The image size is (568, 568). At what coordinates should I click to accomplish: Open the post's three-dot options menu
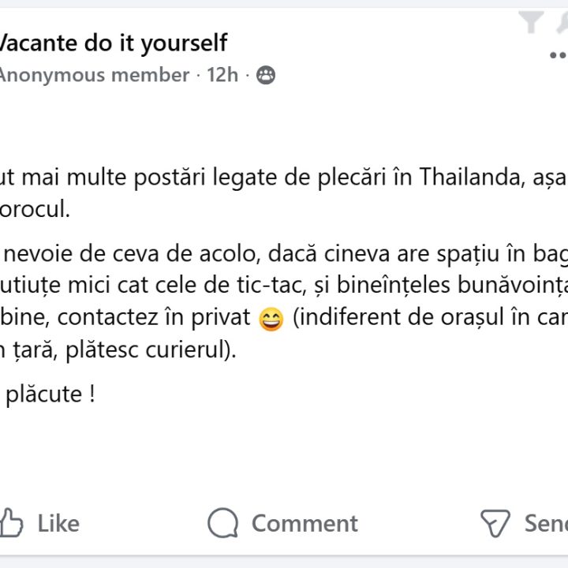click(x=558, y=55)
